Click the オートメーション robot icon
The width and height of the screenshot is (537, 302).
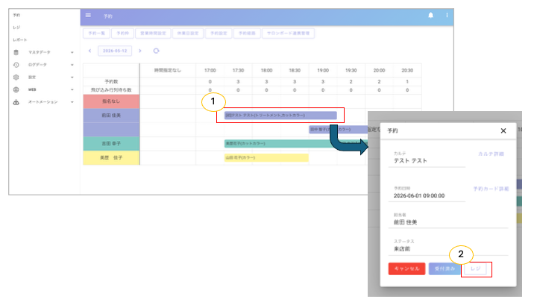point(16,102)
